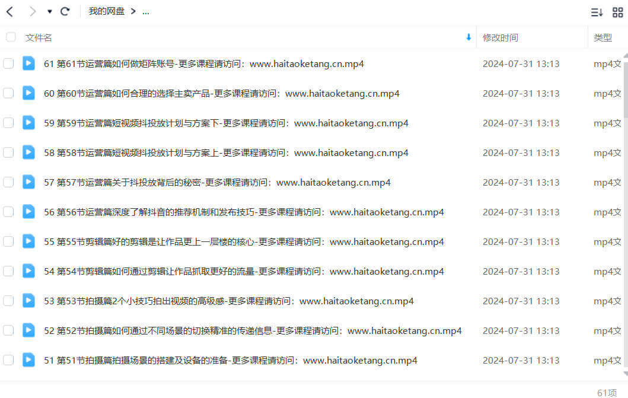
Task: Select file name 53 2个小技巧拍出视频的高级感
Action: click(x=229, y=301)
